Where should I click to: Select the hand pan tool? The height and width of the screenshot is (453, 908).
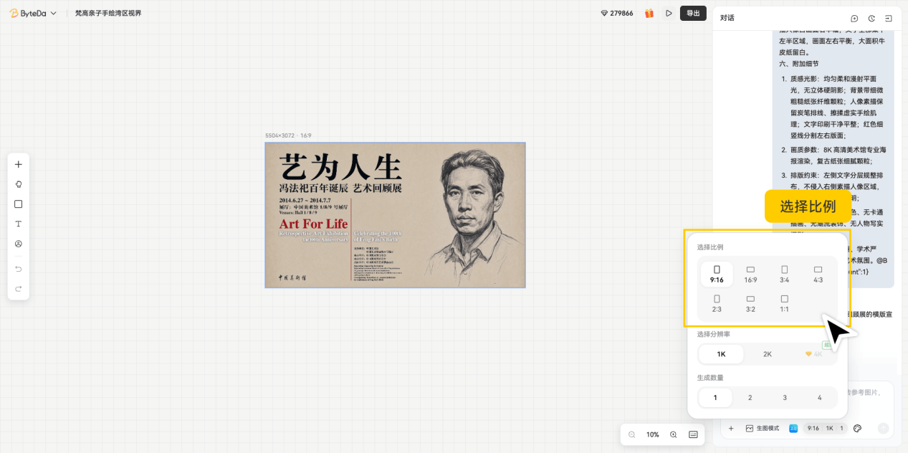[19, 184]
